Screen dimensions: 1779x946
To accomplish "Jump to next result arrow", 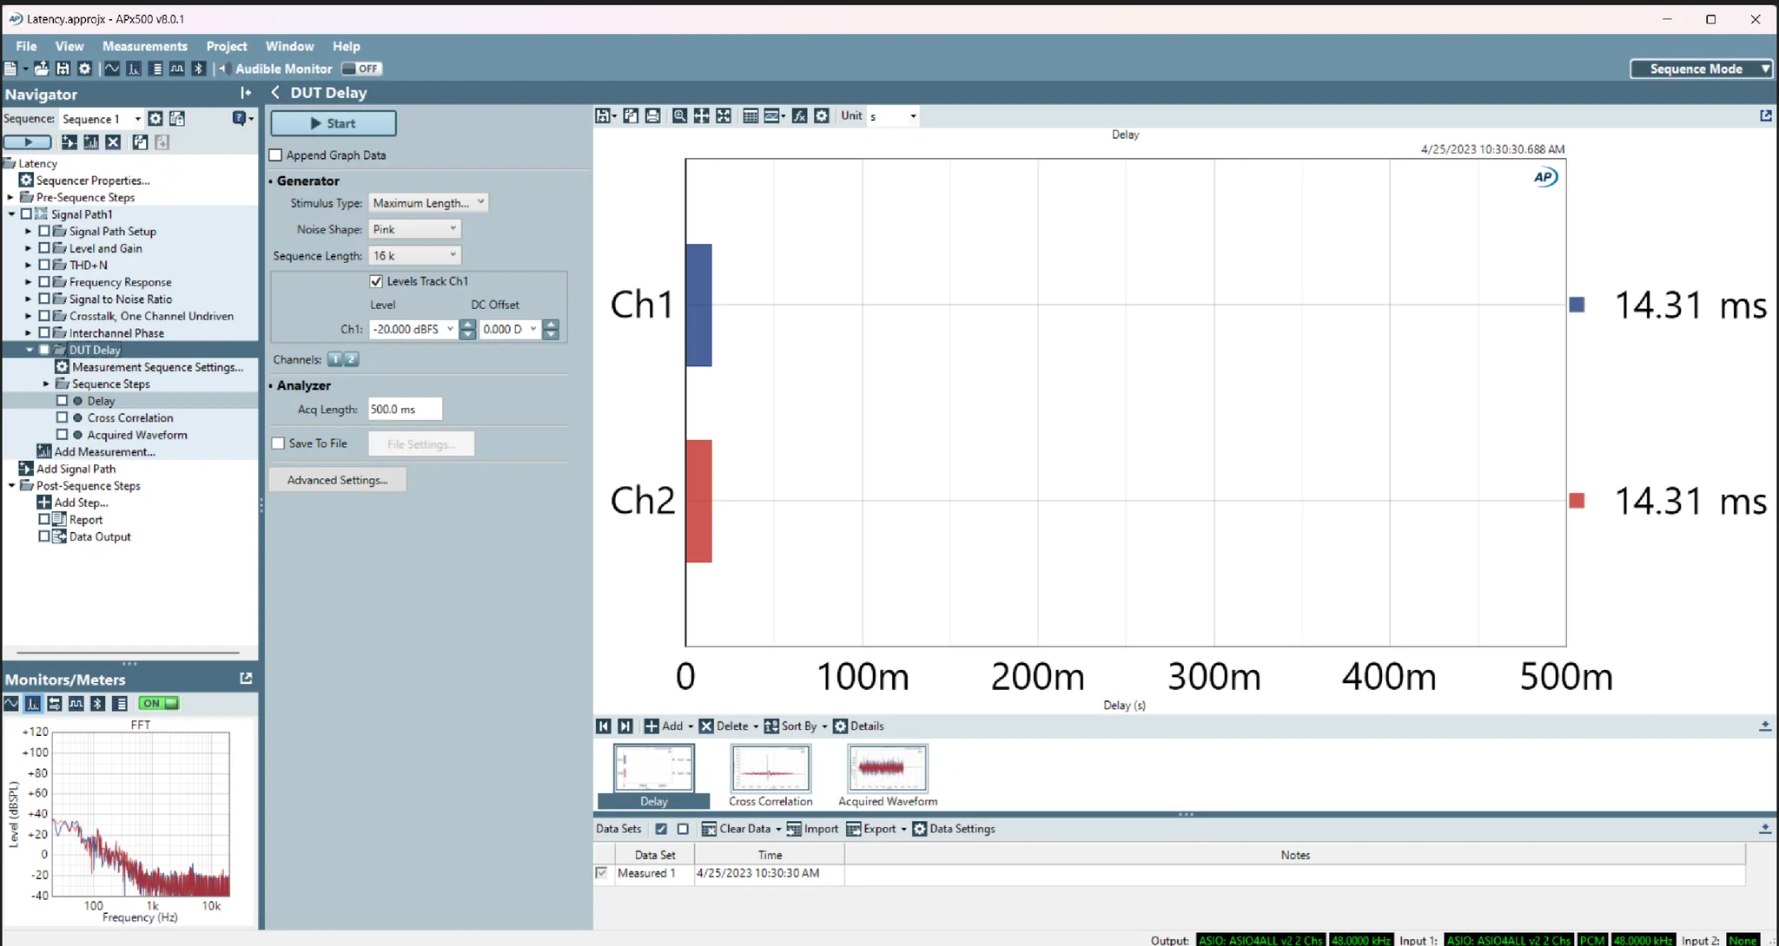I will point(625,726).
